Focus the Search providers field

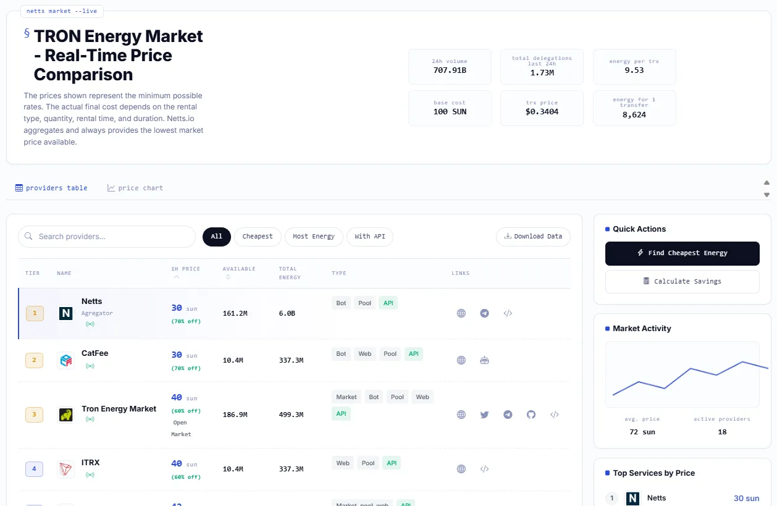[x=107, y=237]
